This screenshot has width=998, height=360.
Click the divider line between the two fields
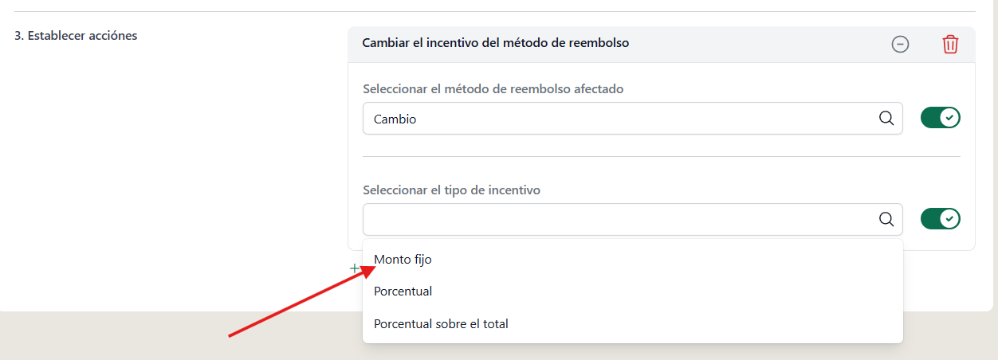[x=662, y=156]
